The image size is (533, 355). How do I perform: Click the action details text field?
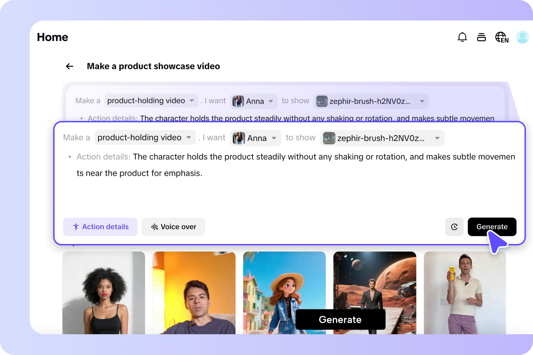(296, 165)
